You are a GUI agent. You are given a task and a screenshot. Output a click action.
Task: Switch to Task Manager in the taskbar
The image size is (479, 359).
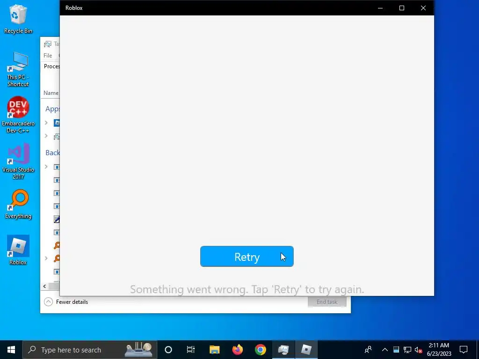tap(283, 350)
